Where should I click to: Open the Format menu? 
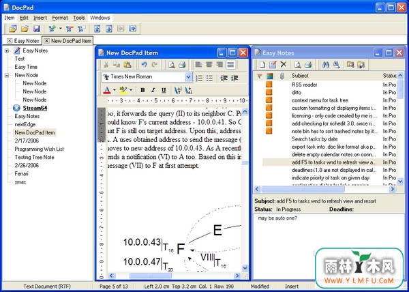pyautogui.click(x=60, y=18)
